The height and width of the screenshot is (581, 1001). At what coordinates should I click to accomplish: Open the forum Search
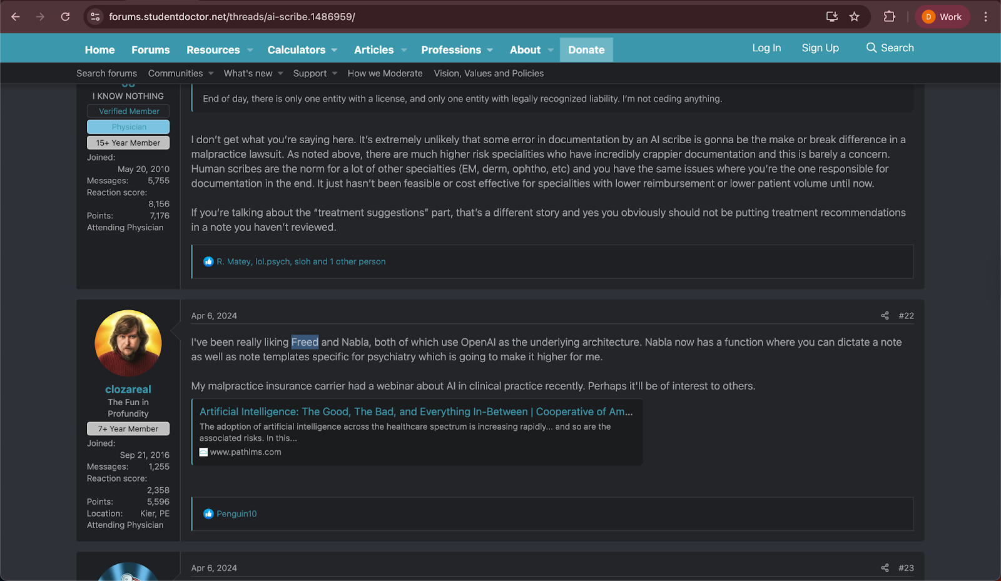pyautogui.click(x=890, y=48)
